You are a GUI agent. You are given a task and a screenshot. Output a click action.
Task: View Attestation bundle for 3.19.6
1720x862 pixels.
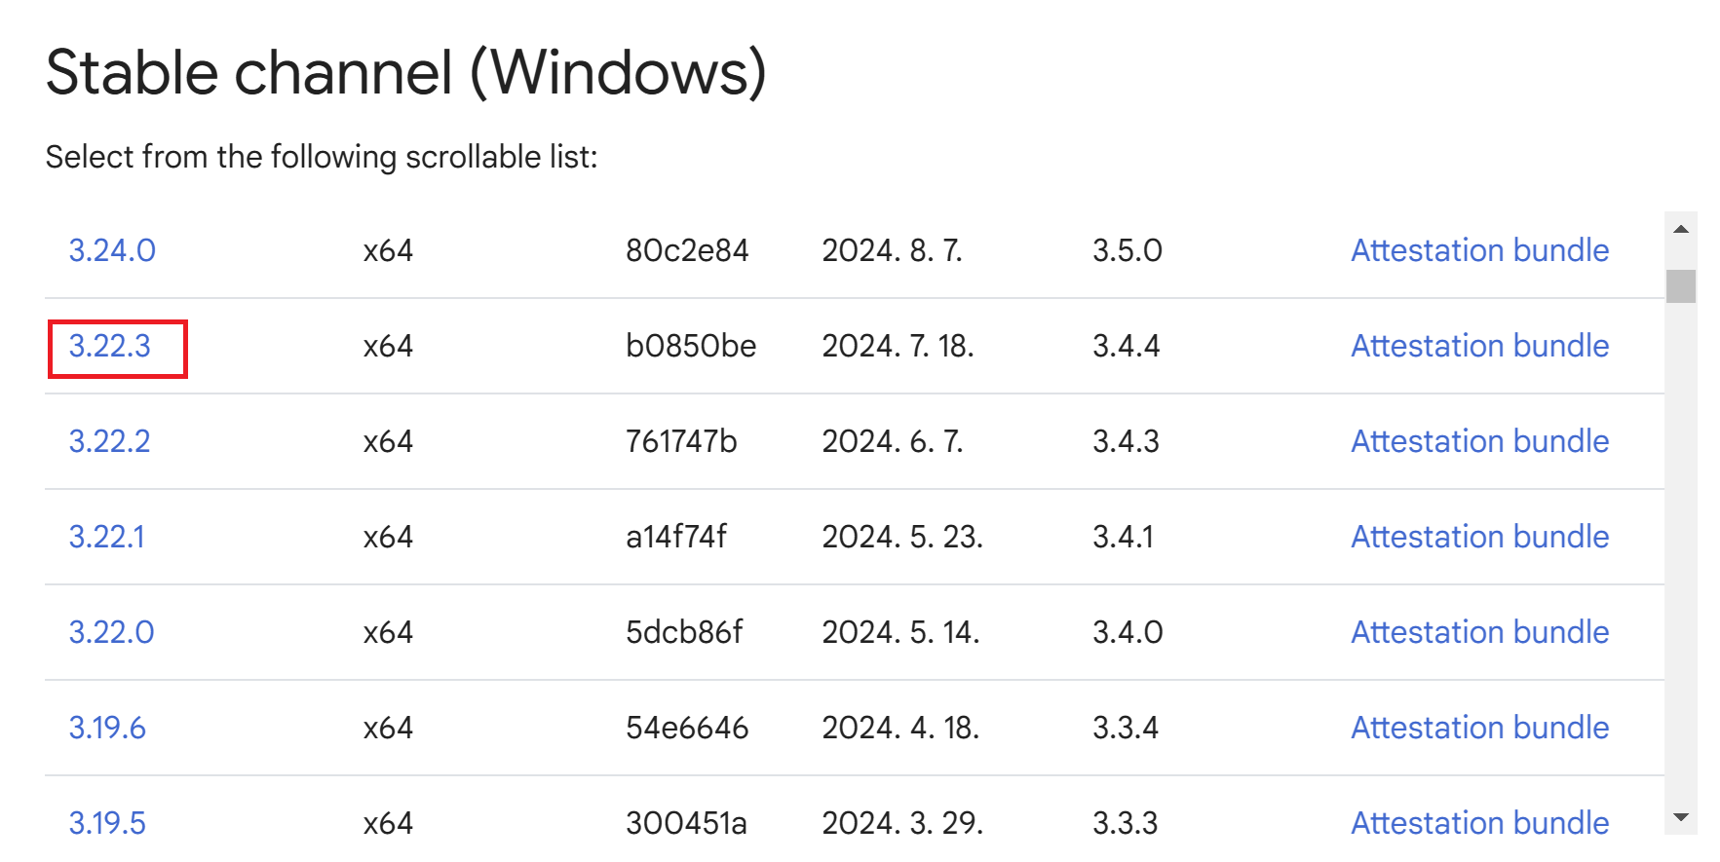click(1479, 728)
